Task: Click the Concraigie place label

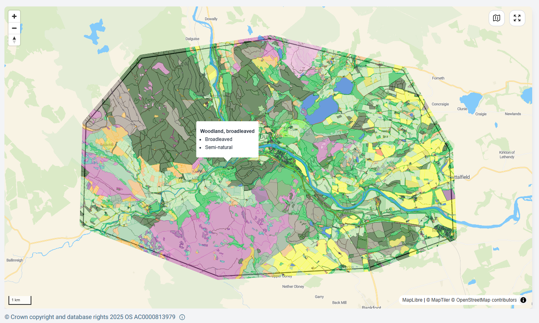Action: 440,104
